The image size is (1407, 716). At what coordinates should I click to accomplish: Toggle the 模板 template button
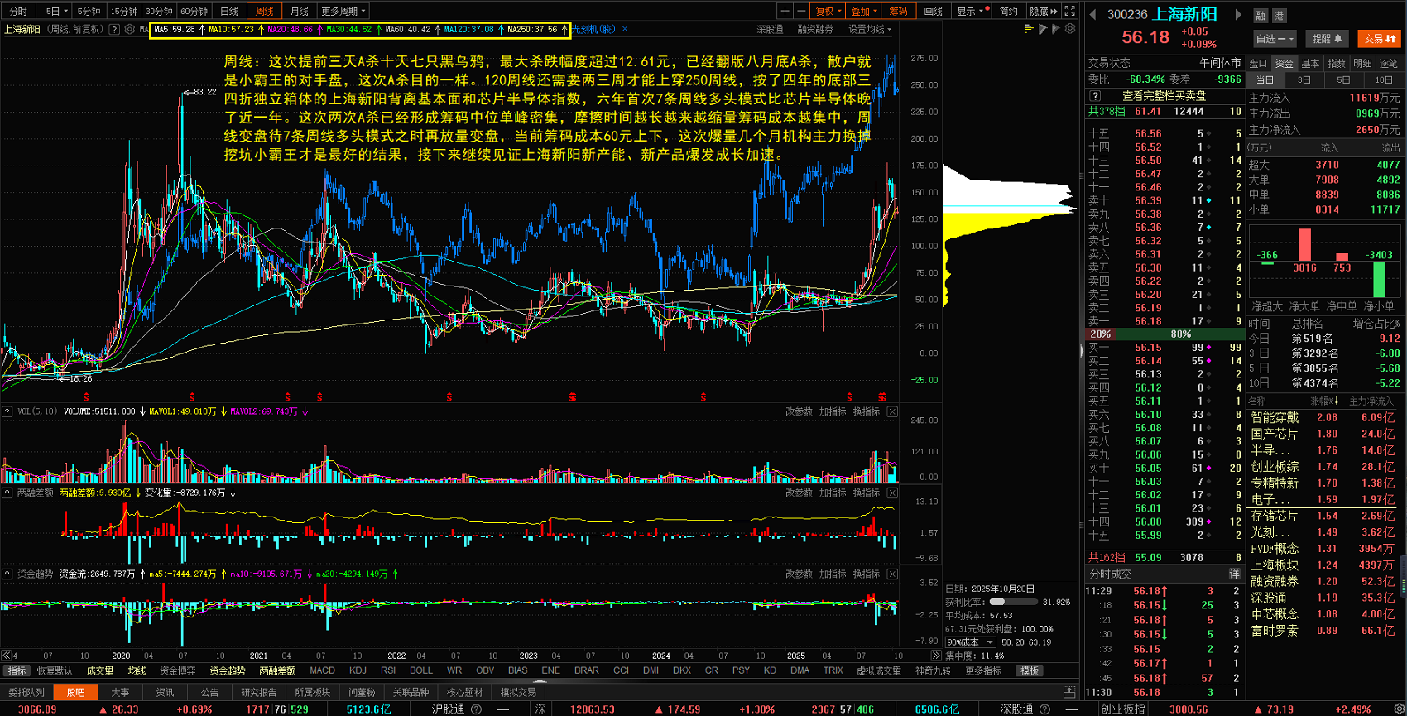1030,670
